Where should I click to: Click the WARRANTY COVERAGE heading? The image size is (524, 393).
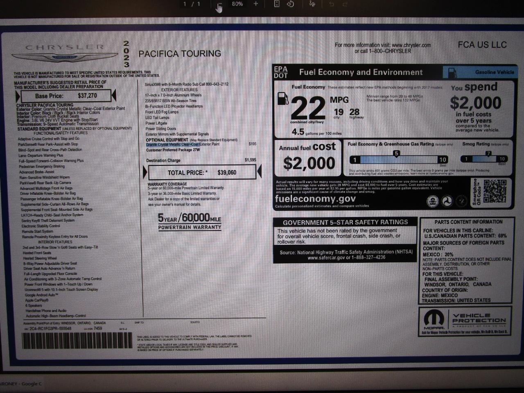click(167, 184)
